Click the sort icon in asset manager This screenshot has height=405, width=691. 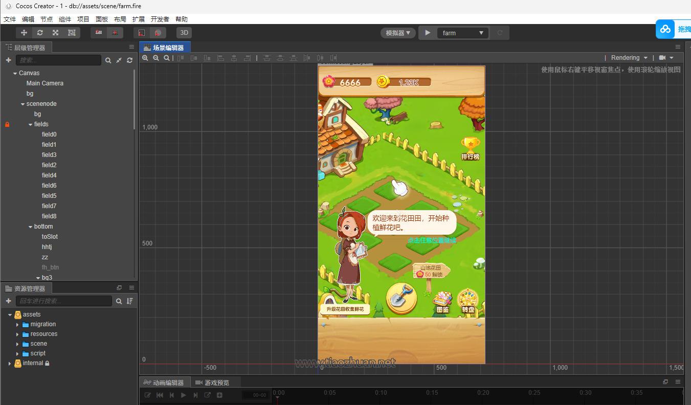click(130, 301)
